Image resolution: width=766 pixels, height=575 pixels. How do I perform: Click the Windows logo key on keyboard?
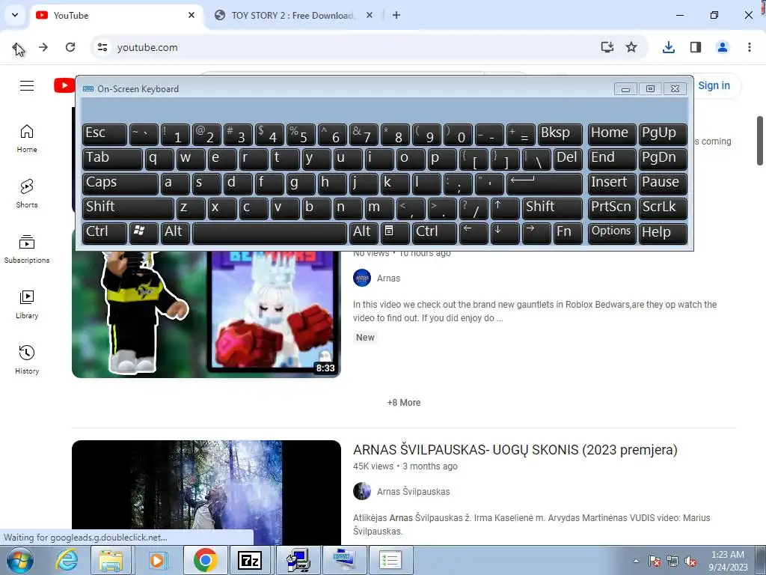[143, 232]
